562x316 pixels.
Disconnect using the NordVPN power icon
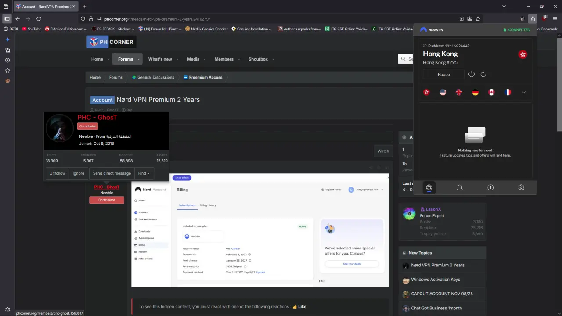[472, 74]
